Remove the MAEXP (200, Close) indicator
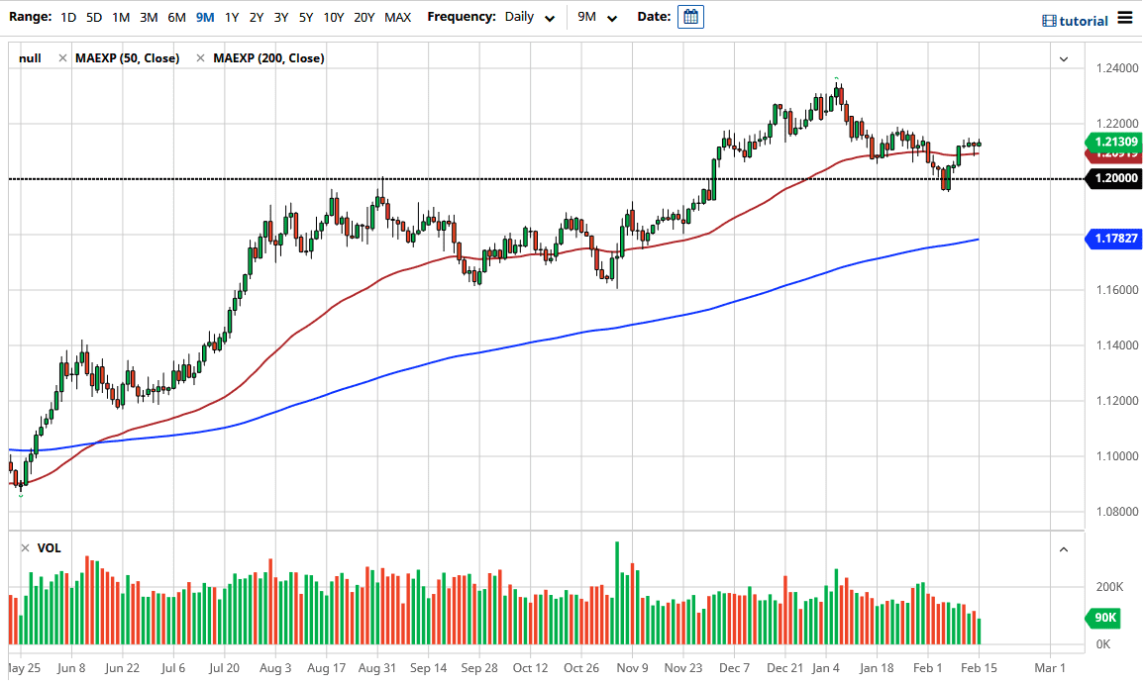 click(199, 57)
